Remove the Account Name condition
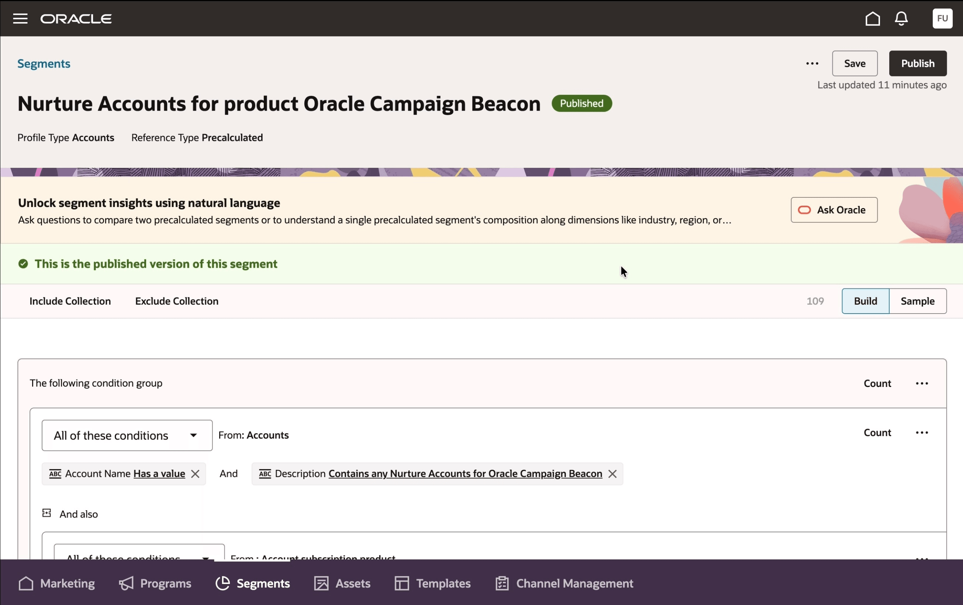The width and height of the screenshot is (963, 605). point(195,474)
